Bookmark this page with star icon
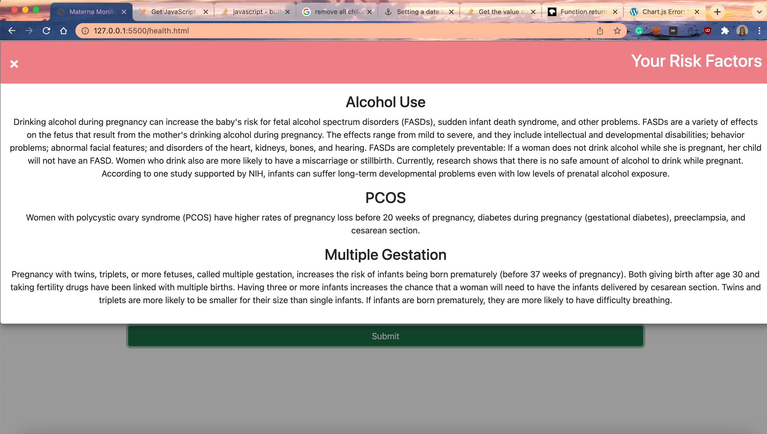Screen dimensions: 767x434 click(x=617, y=31)
